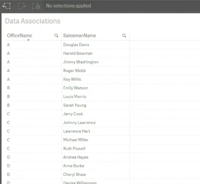This screenshot has height=184, width=200.
Task: Select office B next to Louis Morris
Action: tap(8, 97)
